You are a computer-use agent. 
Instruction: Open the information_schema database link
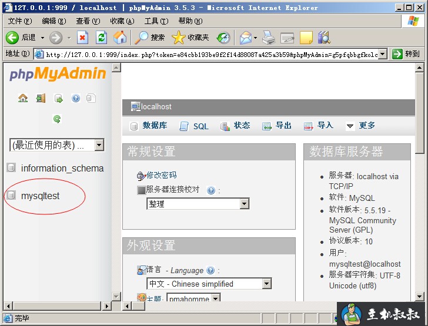(x=62, y=168)
